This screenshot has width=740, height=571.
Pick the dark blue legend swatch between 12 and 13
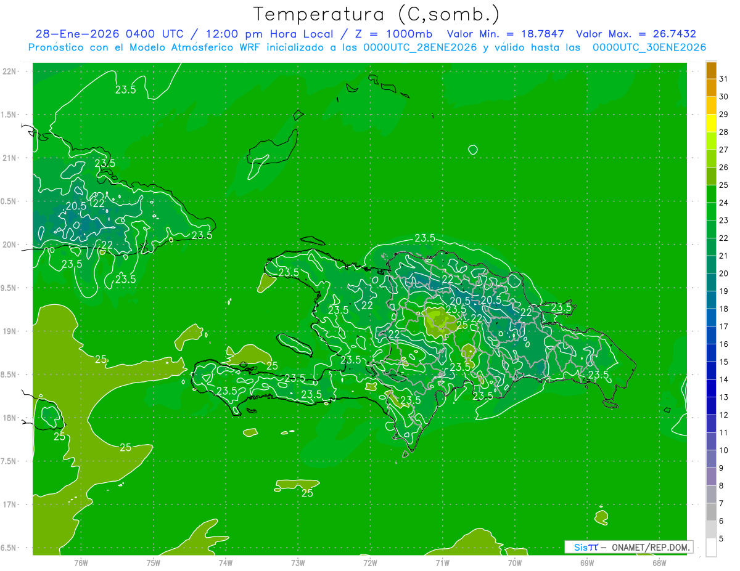pos(711,406)
